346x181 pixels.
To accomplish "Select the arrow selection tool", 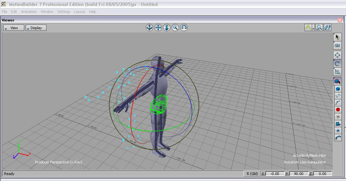I will pyautogui.click(x=338, y=37).
